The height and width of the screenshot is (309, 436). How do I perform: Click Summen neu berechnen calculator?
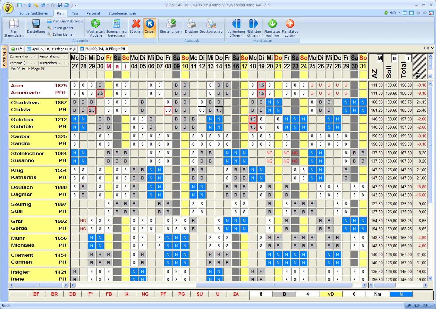(x=116, y=28)
